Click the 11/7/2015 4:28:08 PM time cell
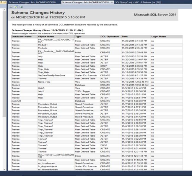 [134, 101]
